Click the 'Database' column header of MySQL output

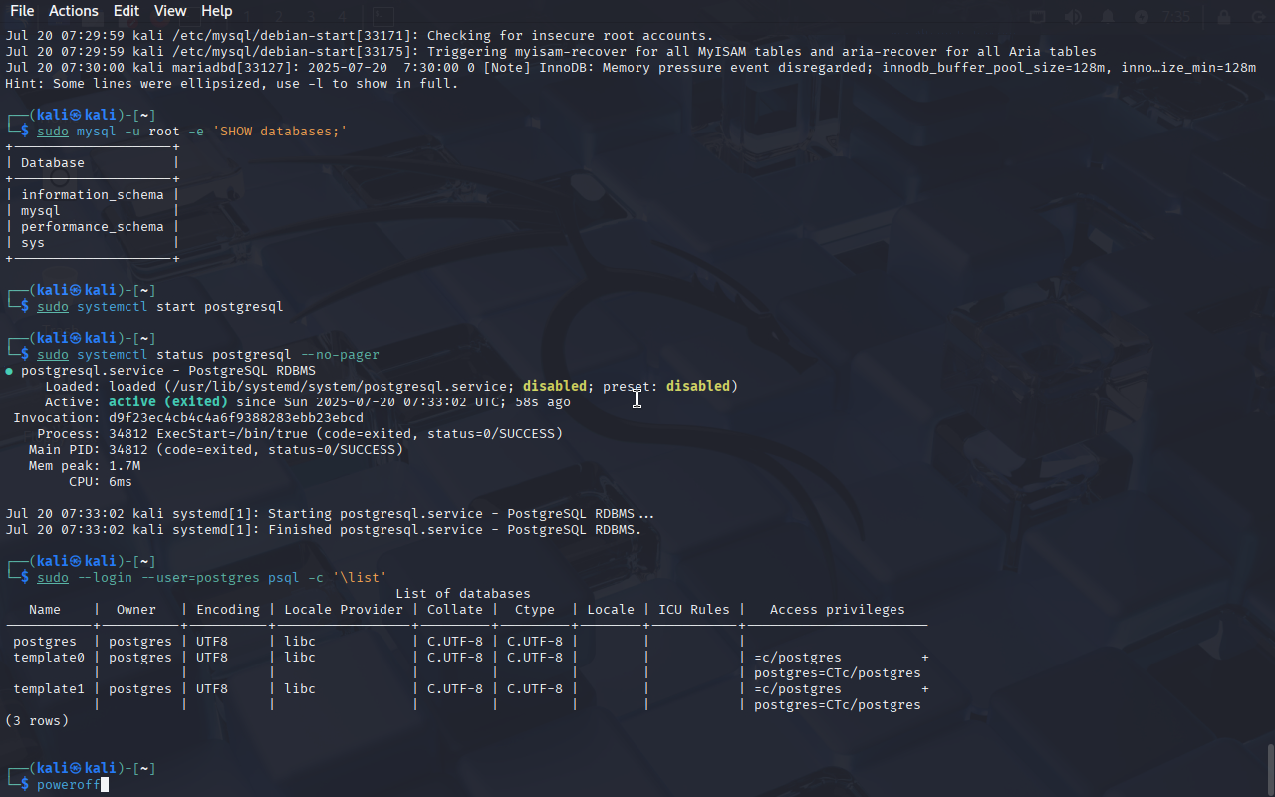click(53, 163)
